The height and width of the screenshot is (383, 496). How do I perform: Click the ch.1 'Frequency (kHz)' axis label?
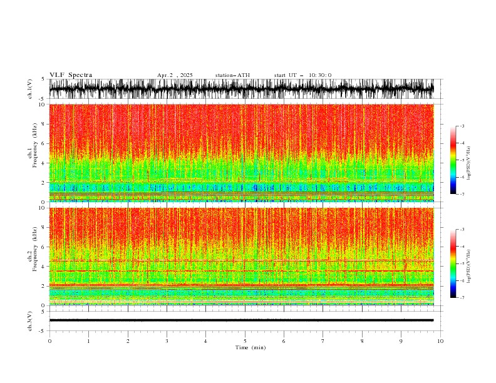[35, 145]
